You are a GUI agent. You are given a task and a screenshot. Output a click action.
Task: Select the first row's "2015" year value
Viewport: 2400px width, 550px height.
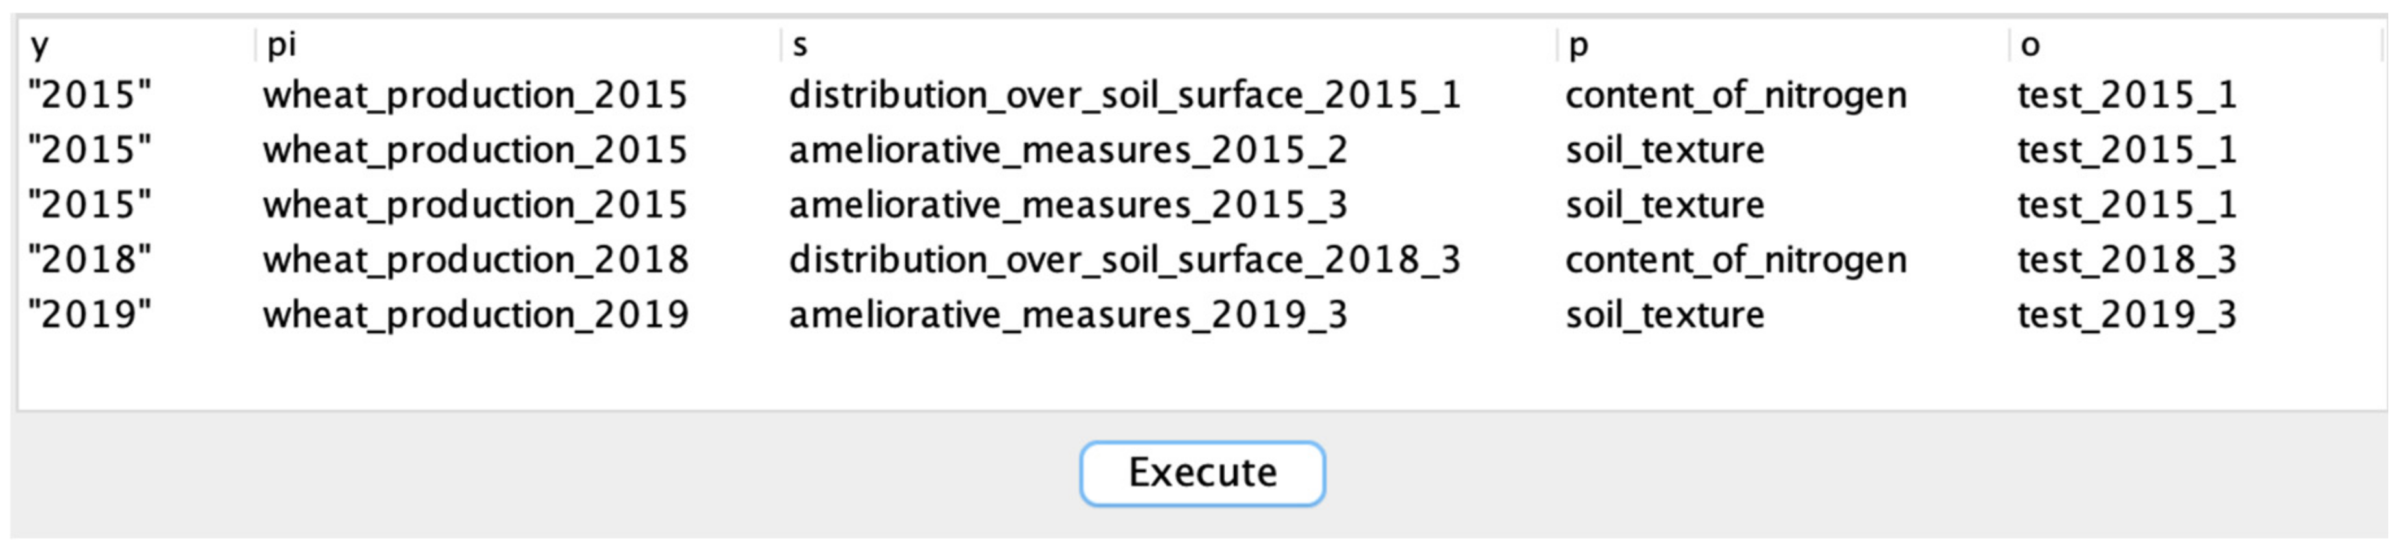(x=90, y=95)
